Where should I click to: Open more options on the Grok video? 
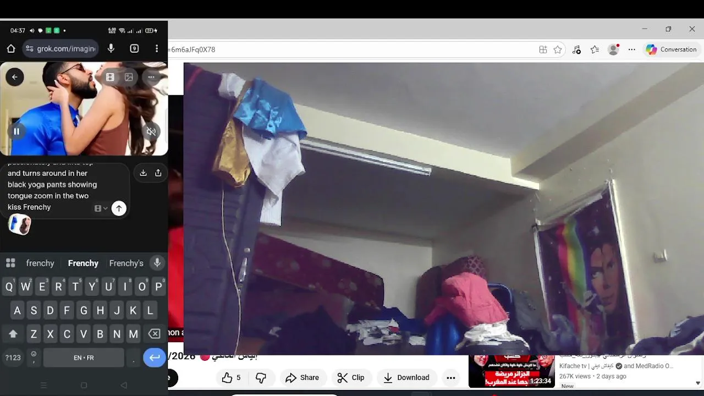[151, 78]
